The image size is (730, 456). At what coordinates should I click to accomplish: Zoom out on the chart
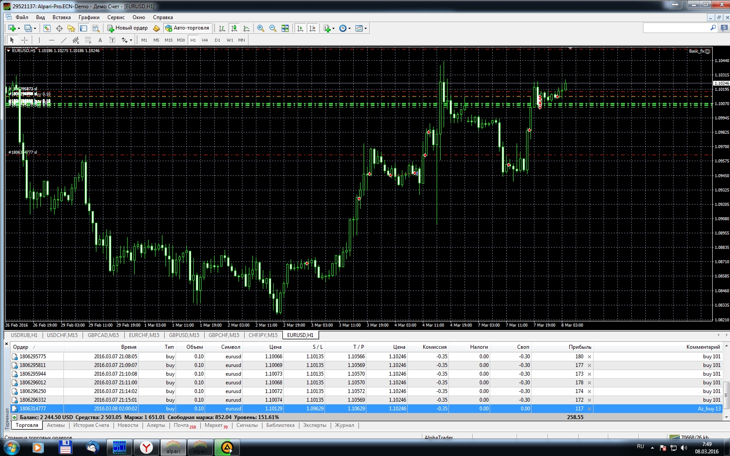click(273, 28)
